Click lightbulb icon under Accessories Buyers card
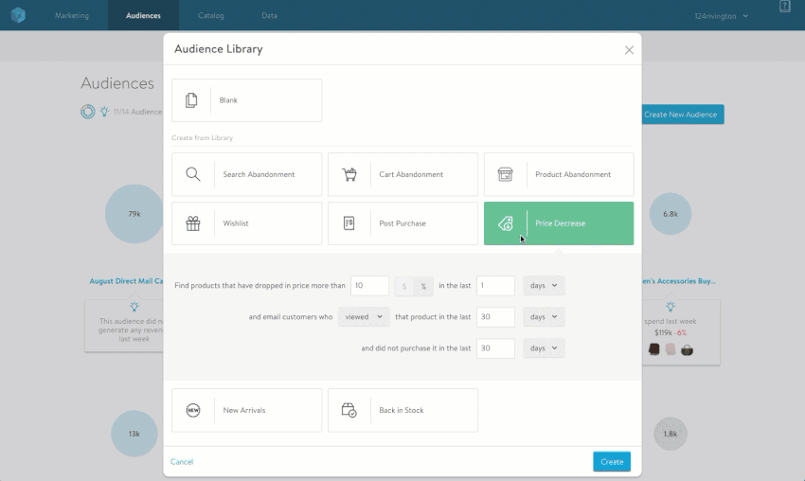The height and width of the screenshot is (481, 805). pyautogui.click(x=670, y=307)
